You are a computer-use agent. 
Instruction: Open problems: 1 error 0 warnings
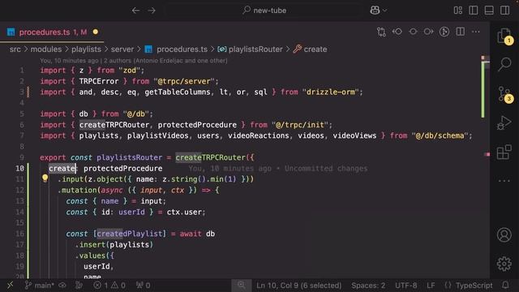click(109, 285)
